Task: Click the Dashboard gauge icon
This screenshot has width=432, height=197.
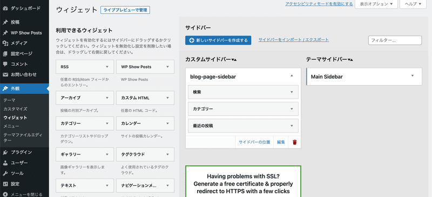Action: [x=5, y=9]
